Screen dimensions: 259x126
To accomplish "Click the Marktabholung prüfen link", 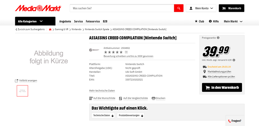I will coord(219,72).
